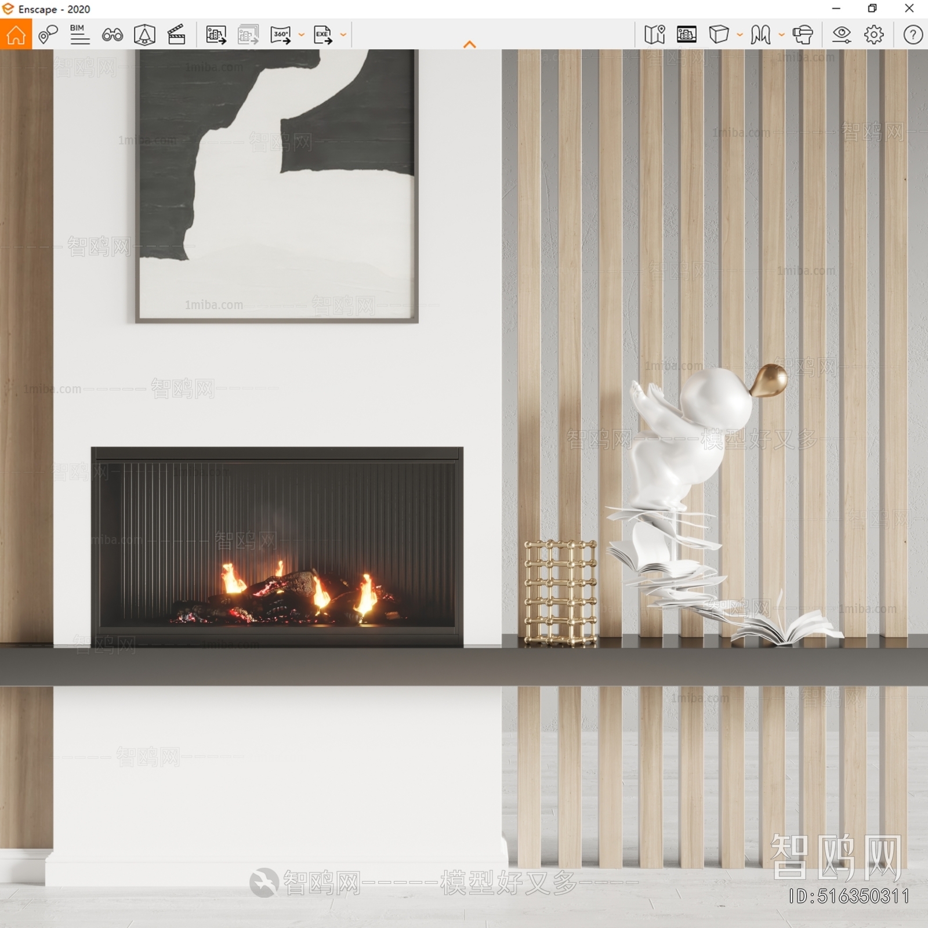
Task: Collapse the toolbar with the orange chevron
Action: [x=470, y=44]
